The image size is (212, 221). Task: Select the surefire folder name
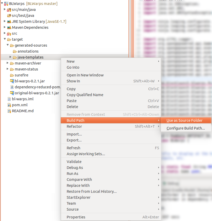pyautogui.click(x=22, y=75)
